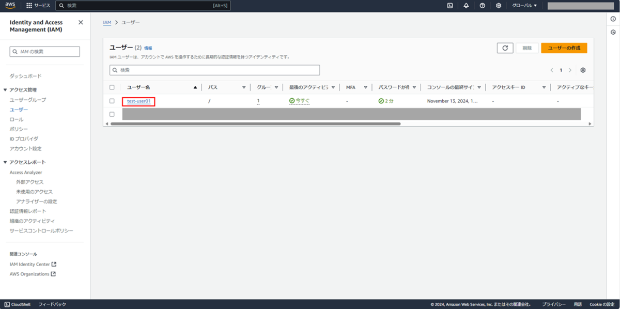Open ロール in the sidebar

(x=17, y=119)
